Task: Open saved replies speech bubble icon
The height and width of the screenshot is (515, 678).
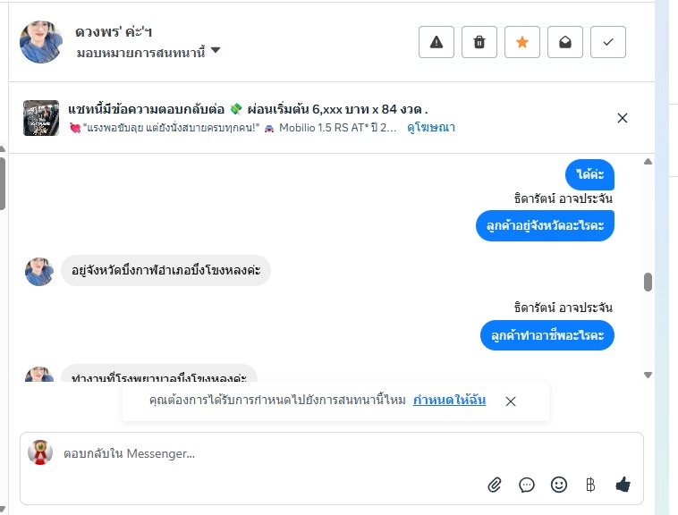Action: [527, 485]
